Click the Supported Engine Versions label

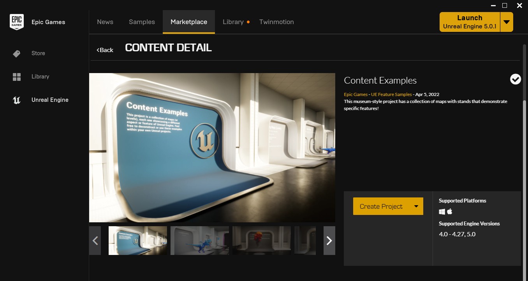tap(469, 223)
